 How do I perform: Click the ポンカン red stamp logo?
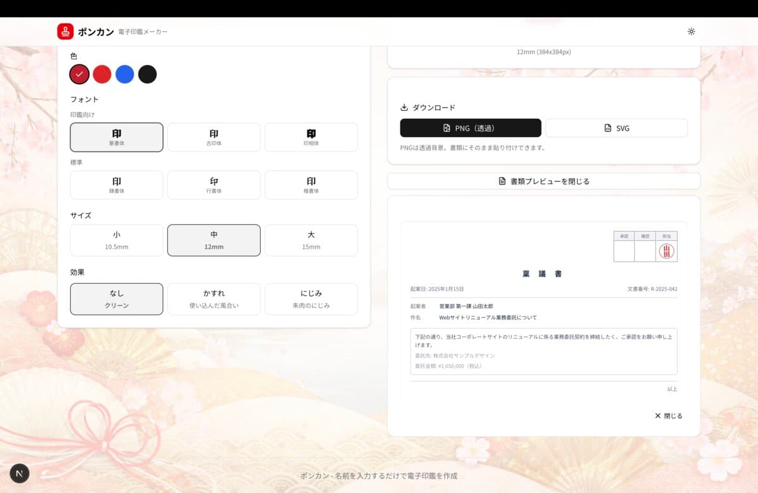pos(65,32)
